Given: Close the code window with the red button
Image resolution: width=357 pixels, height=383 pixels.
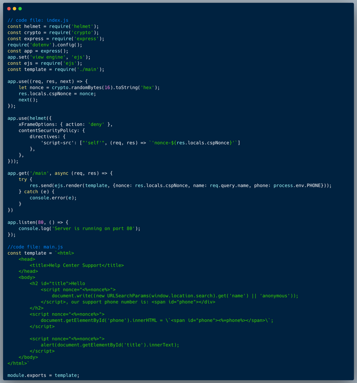Looking at the screenshot, I should 9,9.
